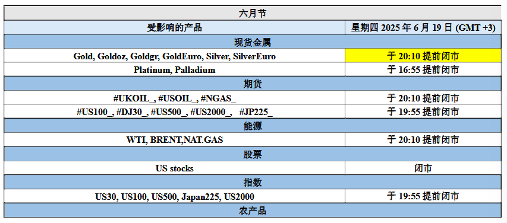
Task: Click the WTI, BRENT,NAT.GAS cell
Action: point(175,140)
